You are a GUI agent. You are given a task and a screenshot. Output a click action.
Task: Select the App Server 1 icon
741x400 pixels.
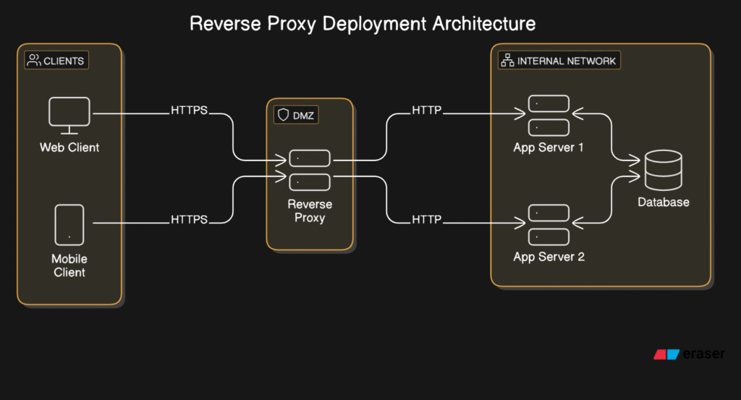549,116
